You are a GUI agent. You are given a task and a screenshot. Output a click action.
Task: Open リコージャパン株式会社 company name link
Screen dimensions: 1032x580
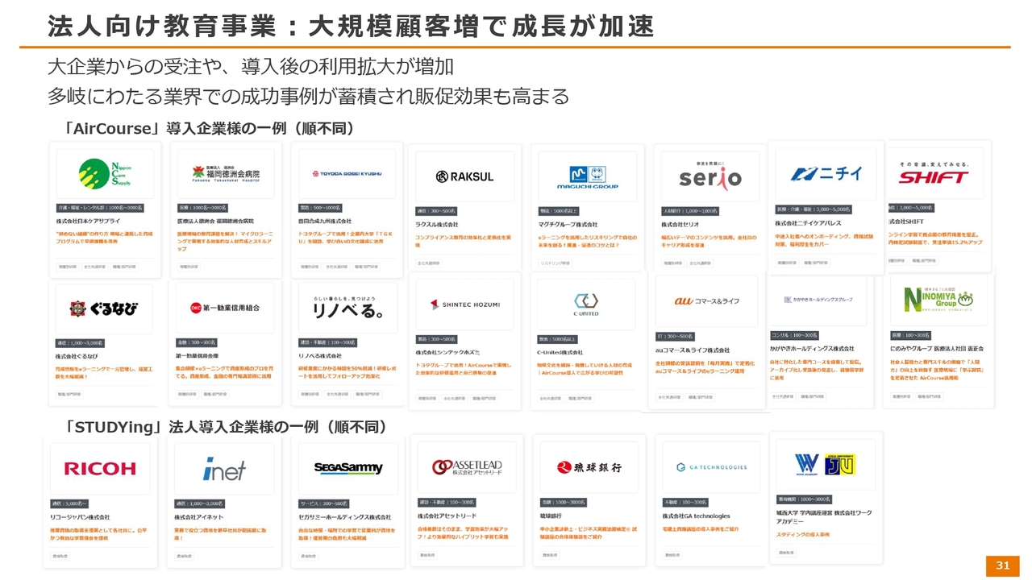coord(81,517)
